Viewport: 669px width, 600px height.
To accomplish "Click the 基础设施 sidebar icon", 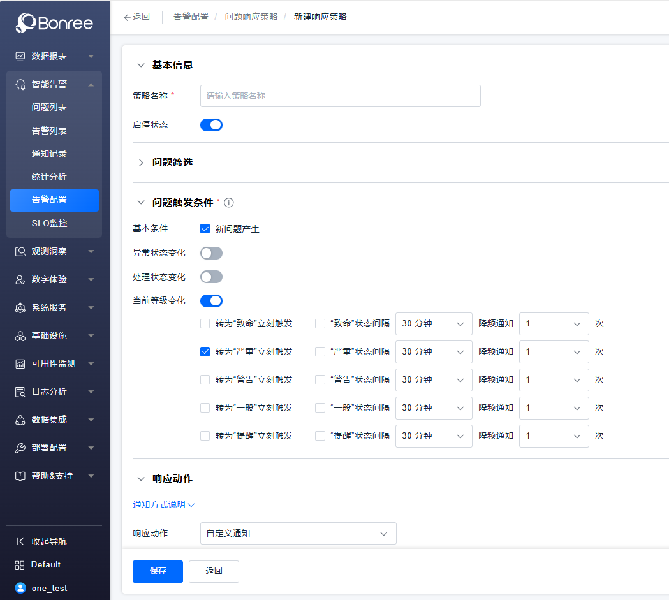I will pos(20,335).
